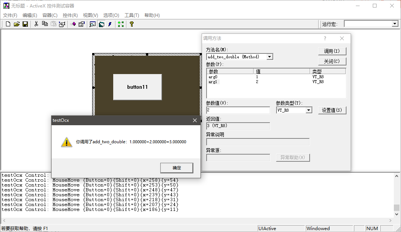Image resolution: width=401 pixels, height=232 pixels.
Task: Click the parameter value input field
Action: tap(238, 110)
